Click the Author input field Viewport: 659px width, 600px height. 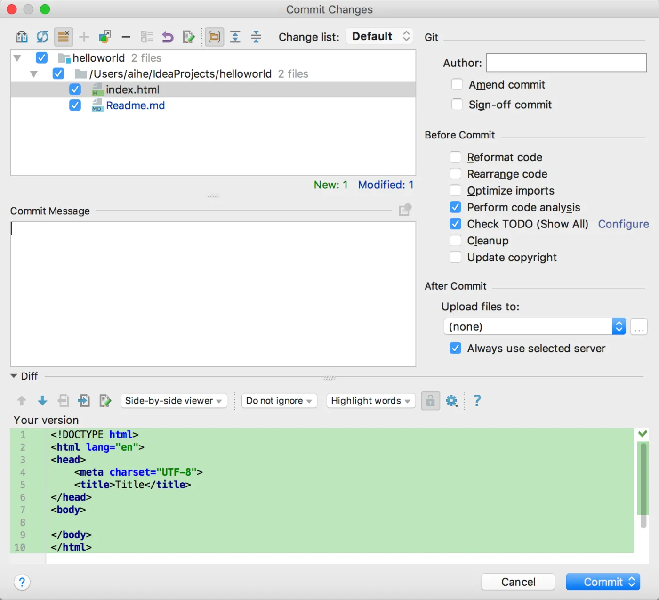[566, 63]
